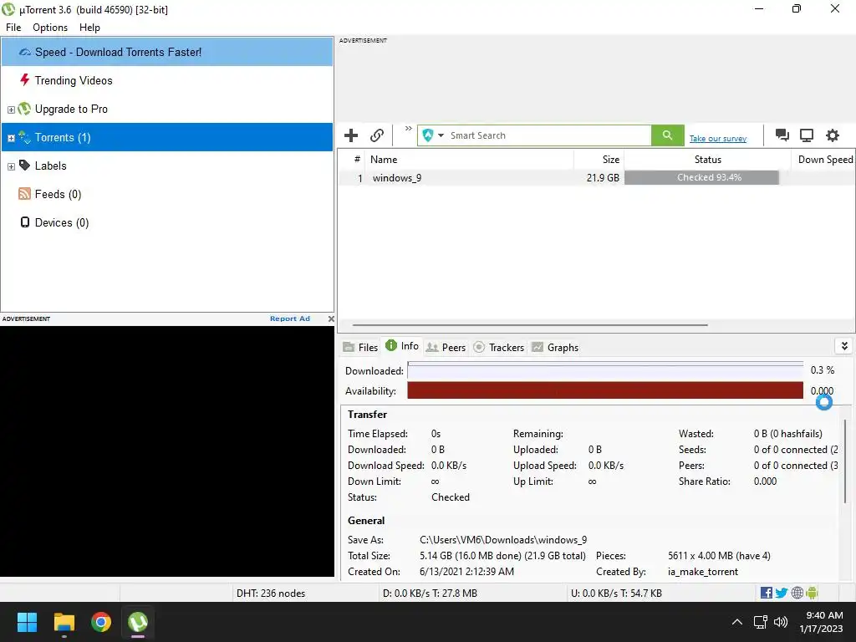Click the remote monitor icon in toolbar

click(x=807, y=135)
